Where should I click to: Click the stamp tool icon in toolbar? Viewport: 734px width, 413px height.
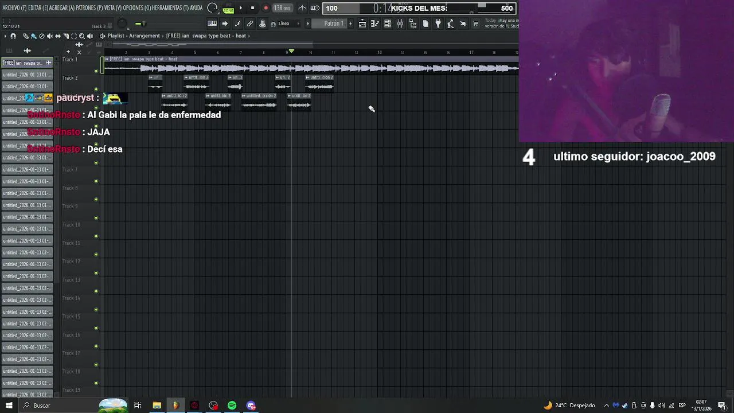point(263,24)
